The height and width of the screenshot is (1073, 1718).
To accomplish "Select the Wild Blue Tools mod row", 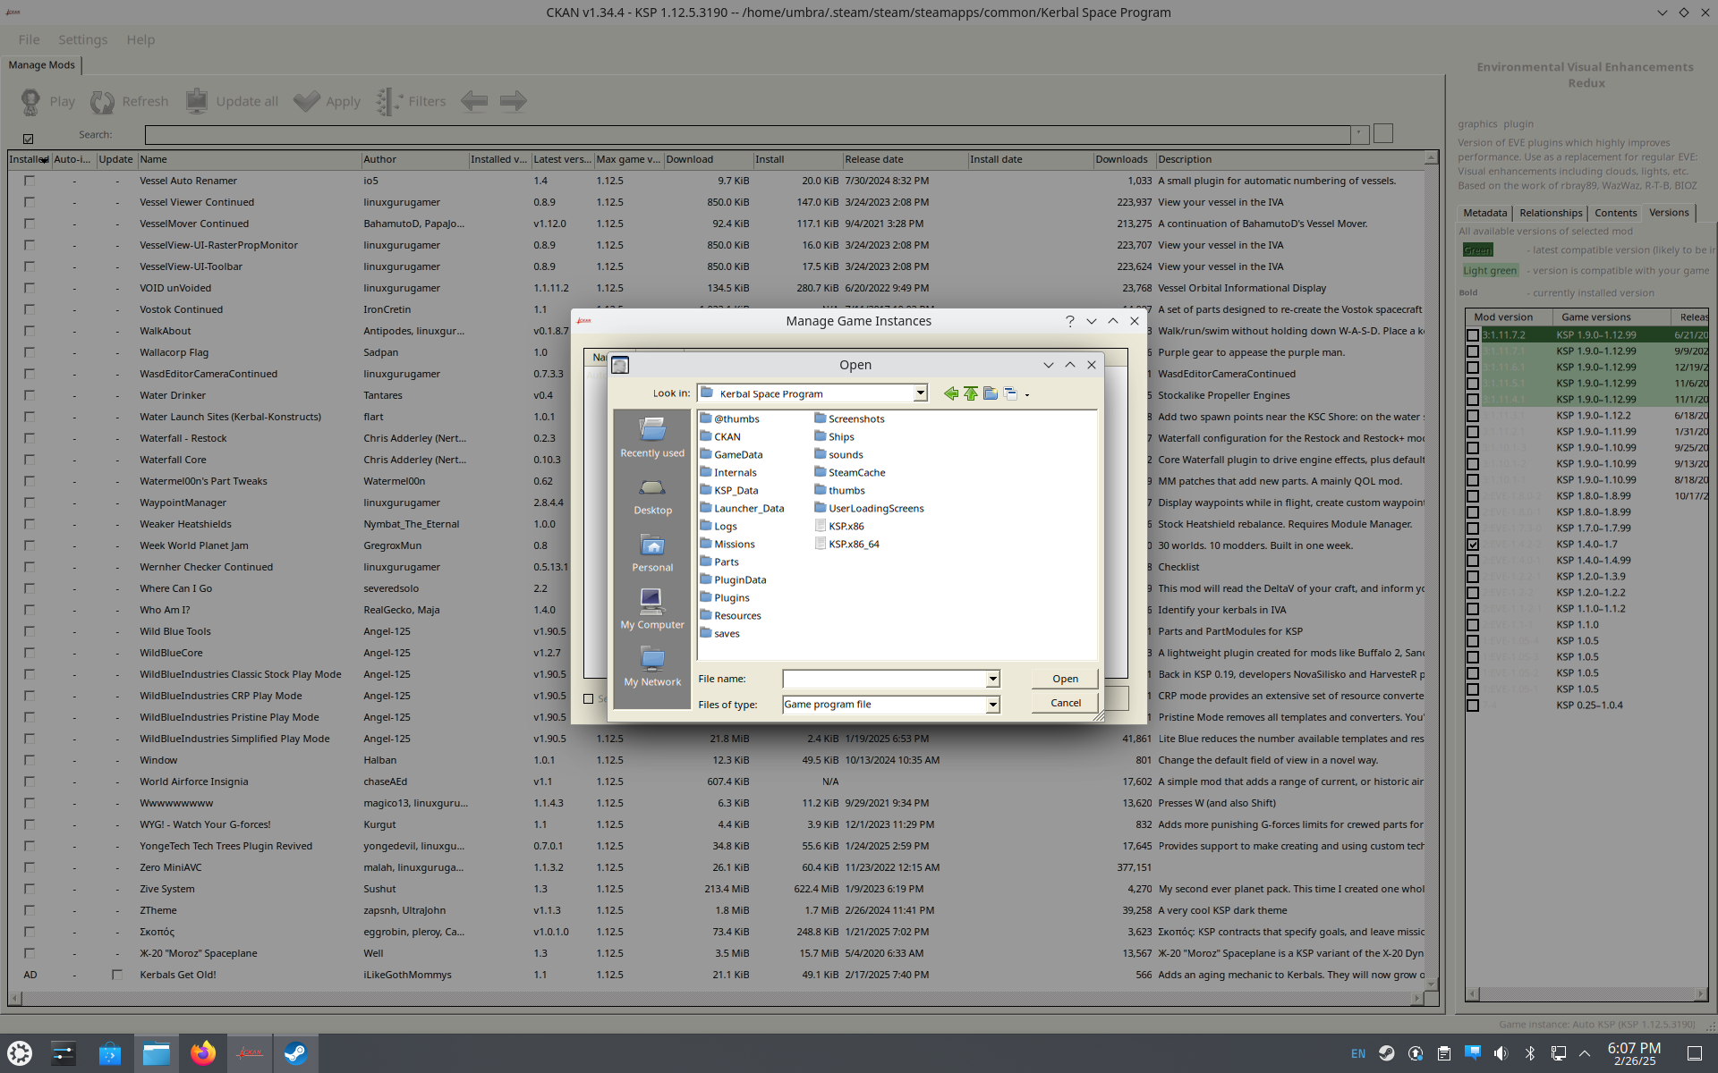I will pos(716,631).
